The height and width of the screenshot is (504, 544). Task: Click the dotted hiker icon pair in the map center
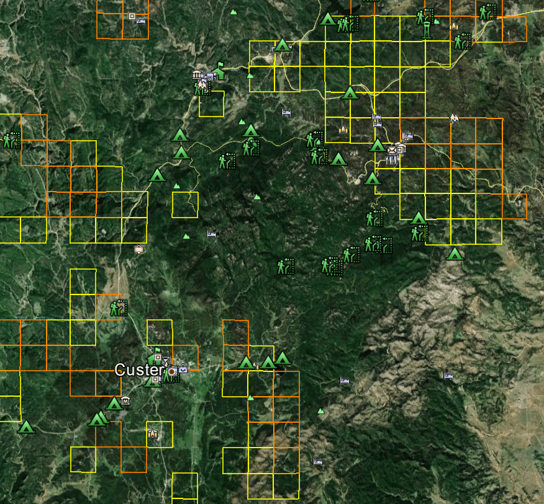332,265
